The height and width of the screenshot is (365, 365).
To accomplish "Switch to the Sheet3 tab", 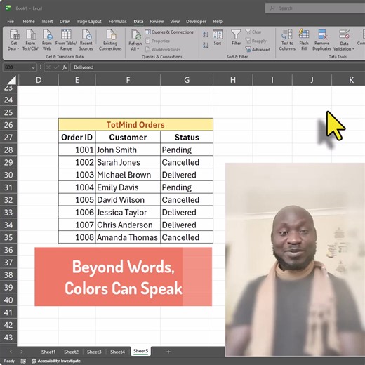I will [94, 352].
